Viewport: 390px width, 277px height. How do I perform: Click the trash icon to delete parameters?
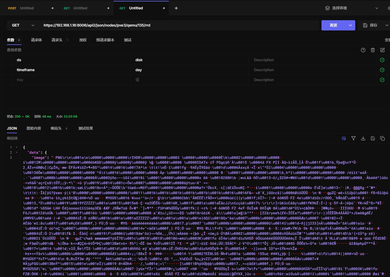pyautogui.click(x=373, y=50)
